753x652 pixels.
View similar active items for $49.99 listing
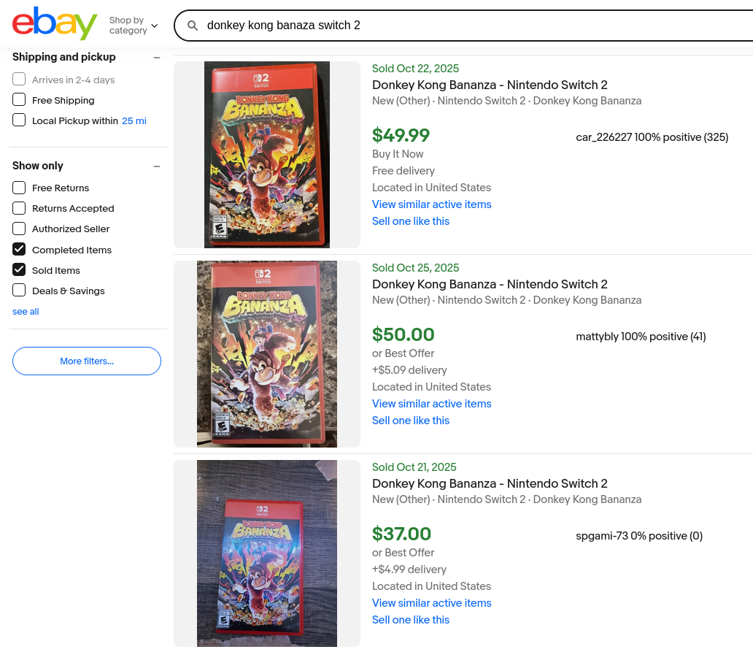coord(431,204)
